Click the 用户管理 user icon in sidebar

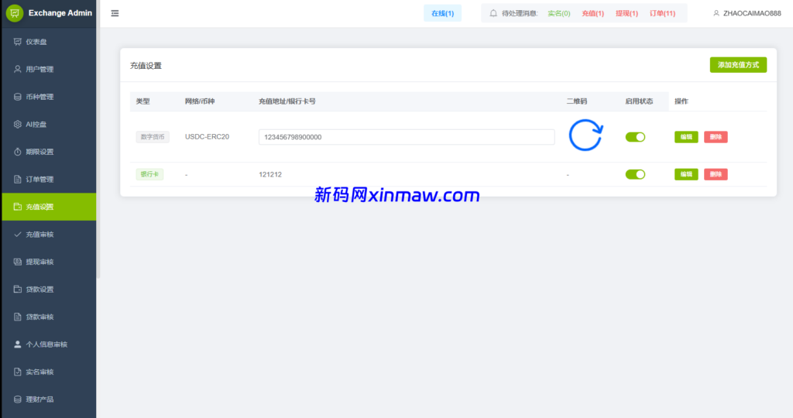coord(18,69)
